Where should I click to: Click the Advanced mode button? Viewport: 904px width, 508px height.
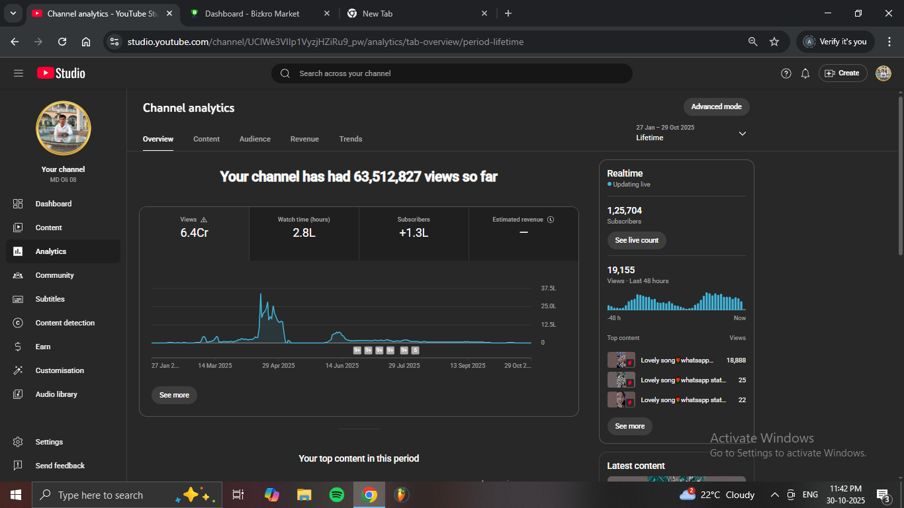(x=716, y=106)
